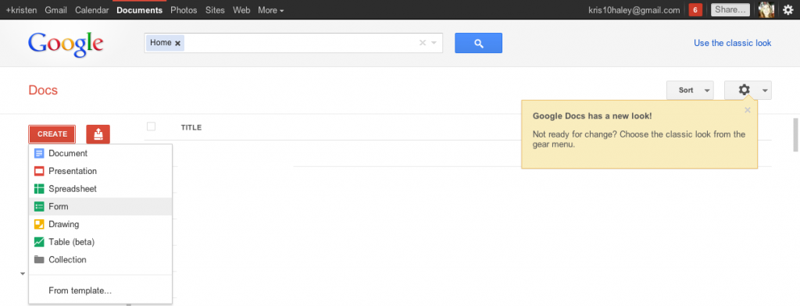This screenshot has height=306, width=800.
Task: Open the Sort dropdown
Action: click(x=690, y=91)
